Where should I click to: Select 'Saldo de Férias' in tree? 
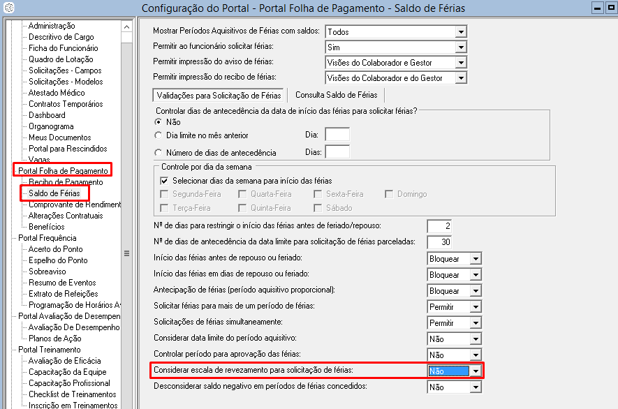[x=54, y=193]
